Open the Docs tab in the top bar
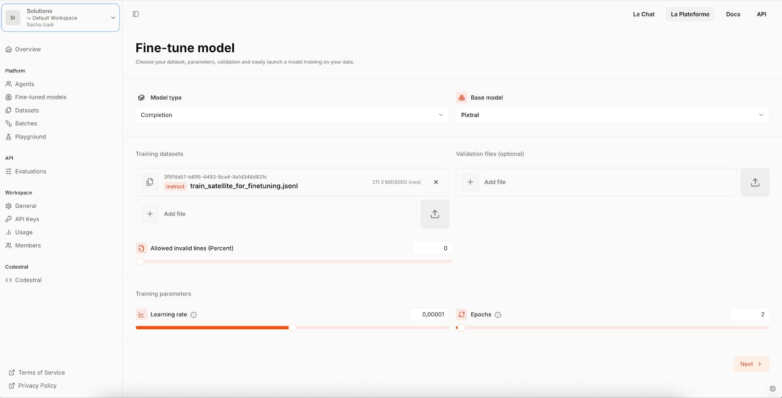This screenshot has height=398, width=782. pos(733,14)
